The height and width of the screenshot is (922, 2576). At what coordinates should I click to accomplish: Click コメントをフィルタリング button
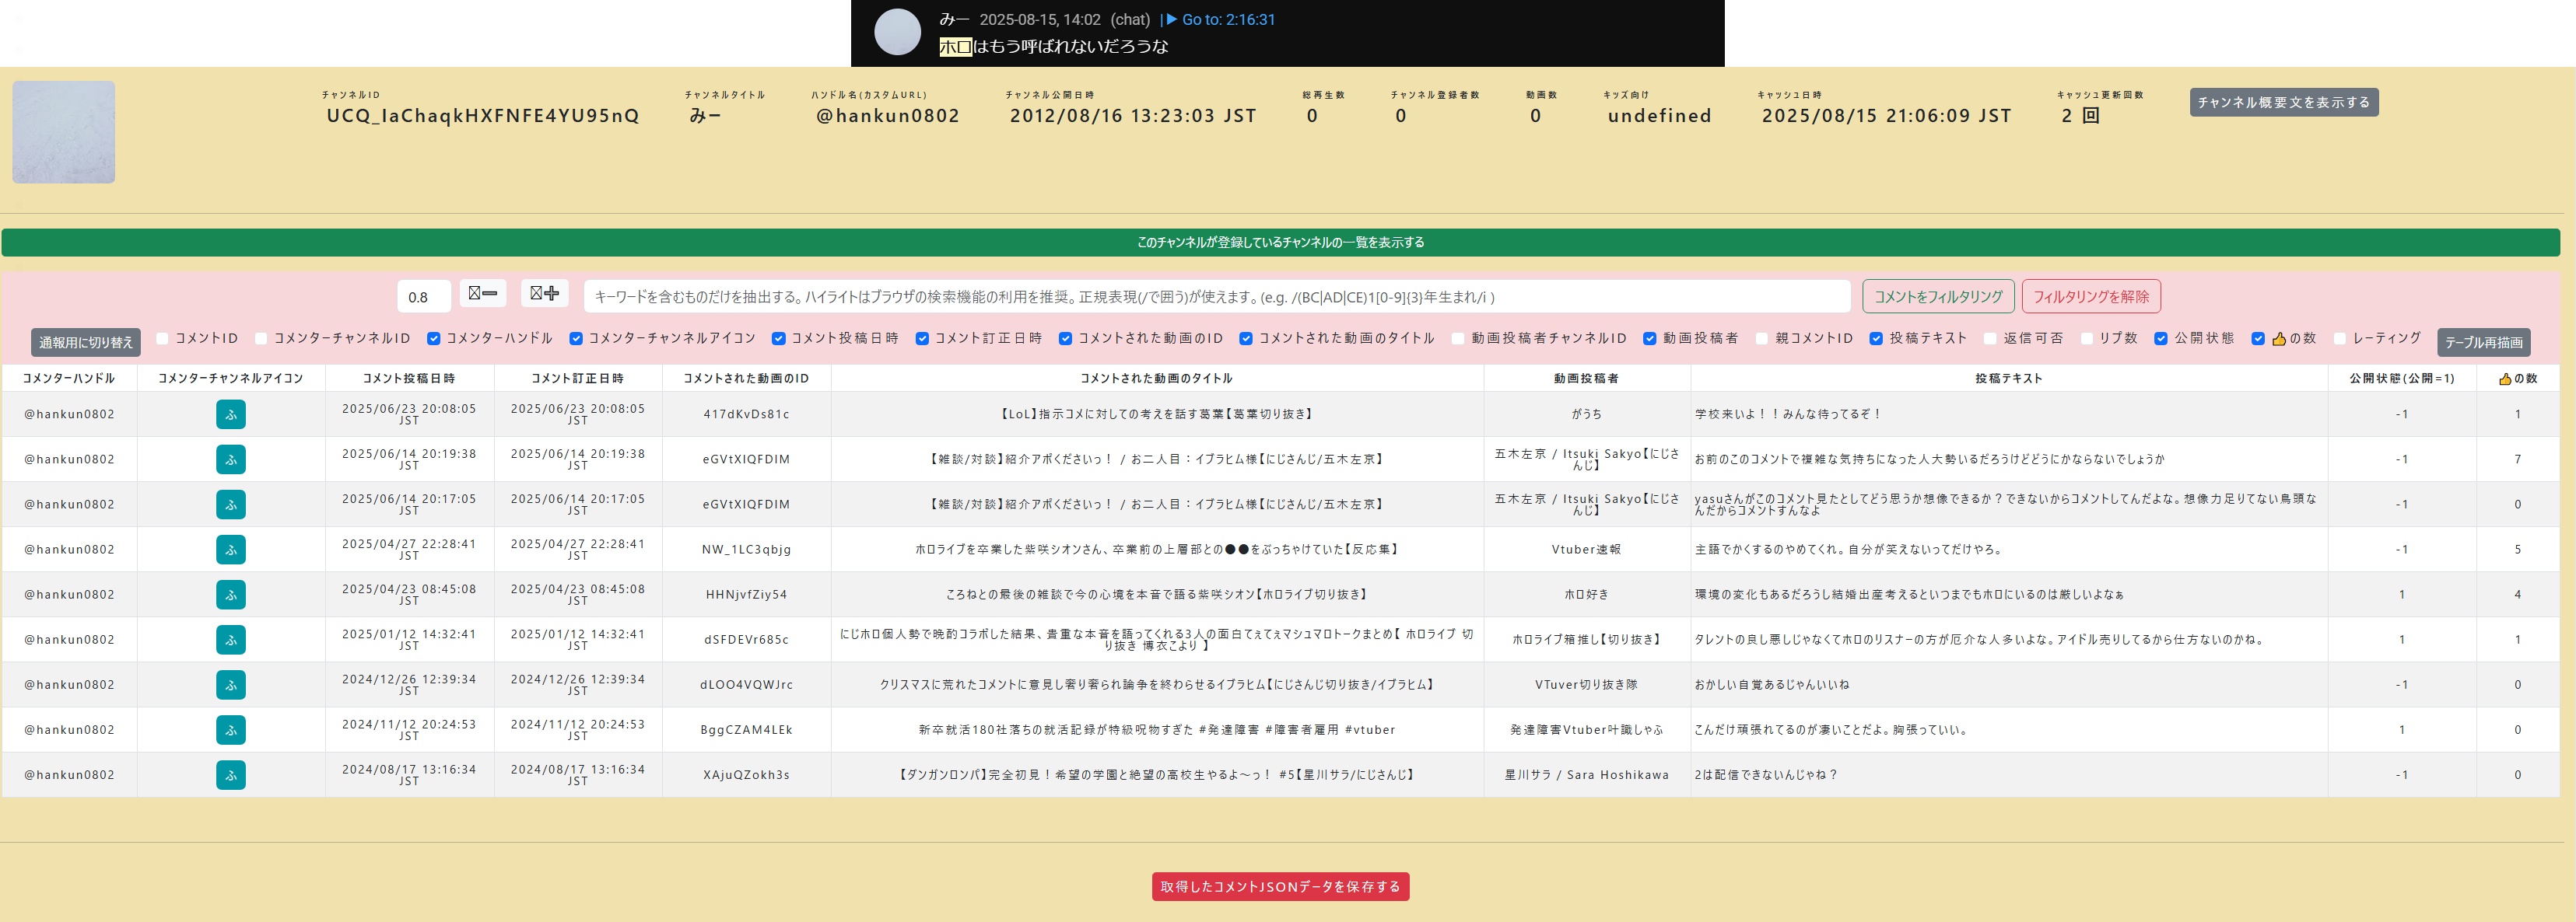1937,297
